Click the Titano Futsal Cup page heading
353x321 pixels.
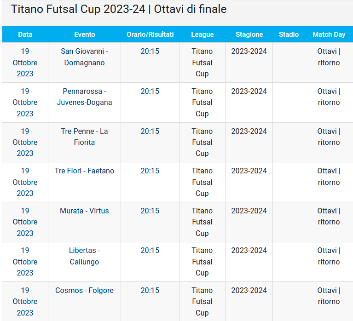[x=119, y=9]
